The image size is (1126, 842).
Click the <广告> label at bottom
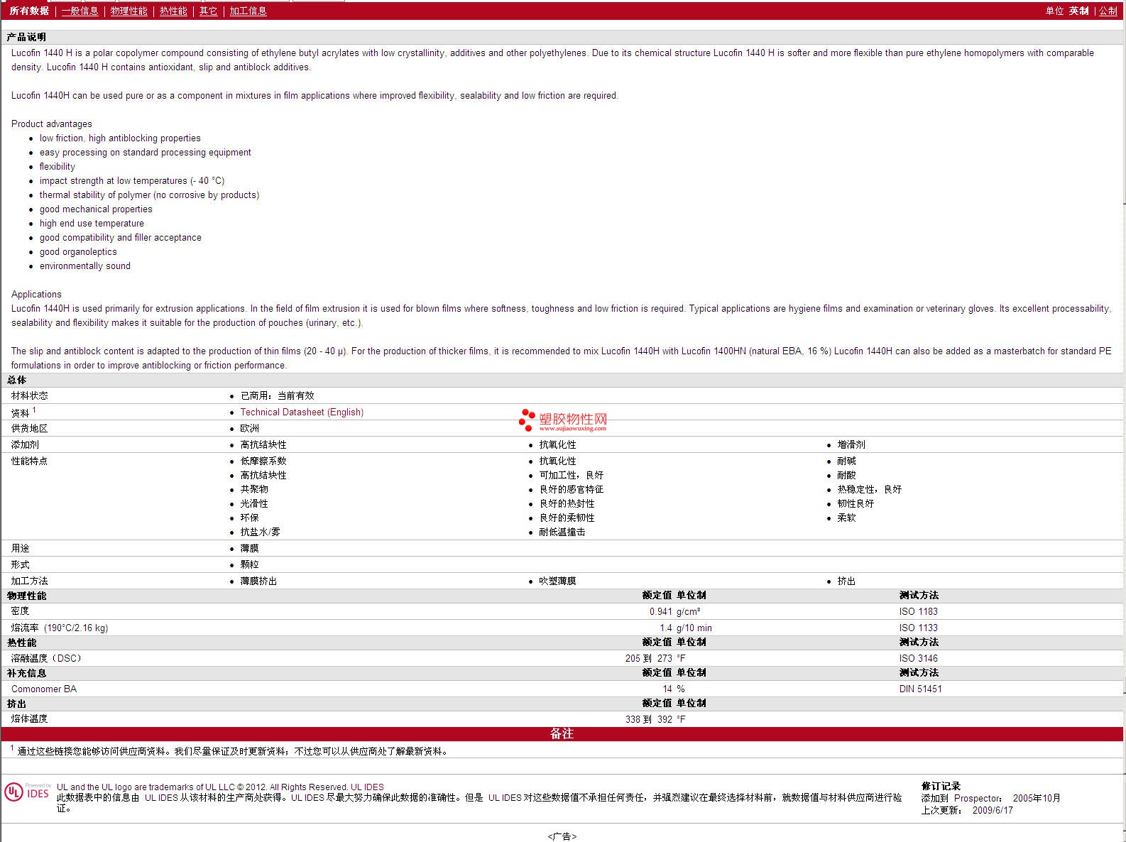point(562,836)
